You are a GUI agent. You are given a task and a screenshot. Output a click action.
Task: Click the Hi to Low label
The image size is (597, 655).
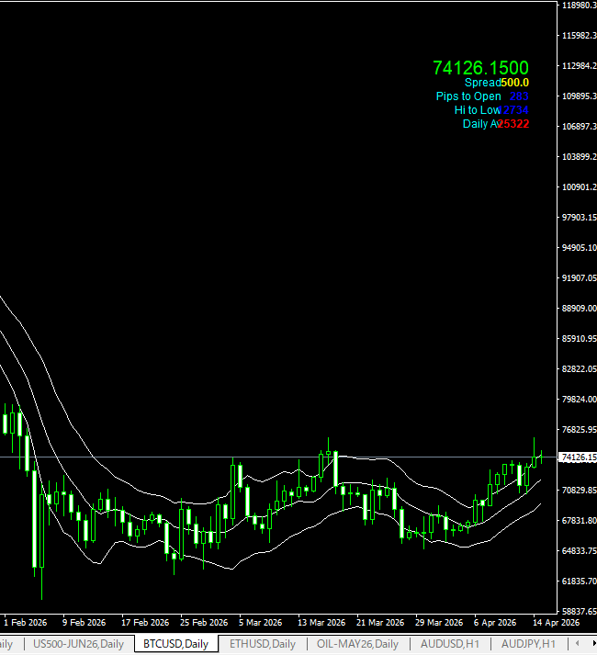[x=477, y=110]
